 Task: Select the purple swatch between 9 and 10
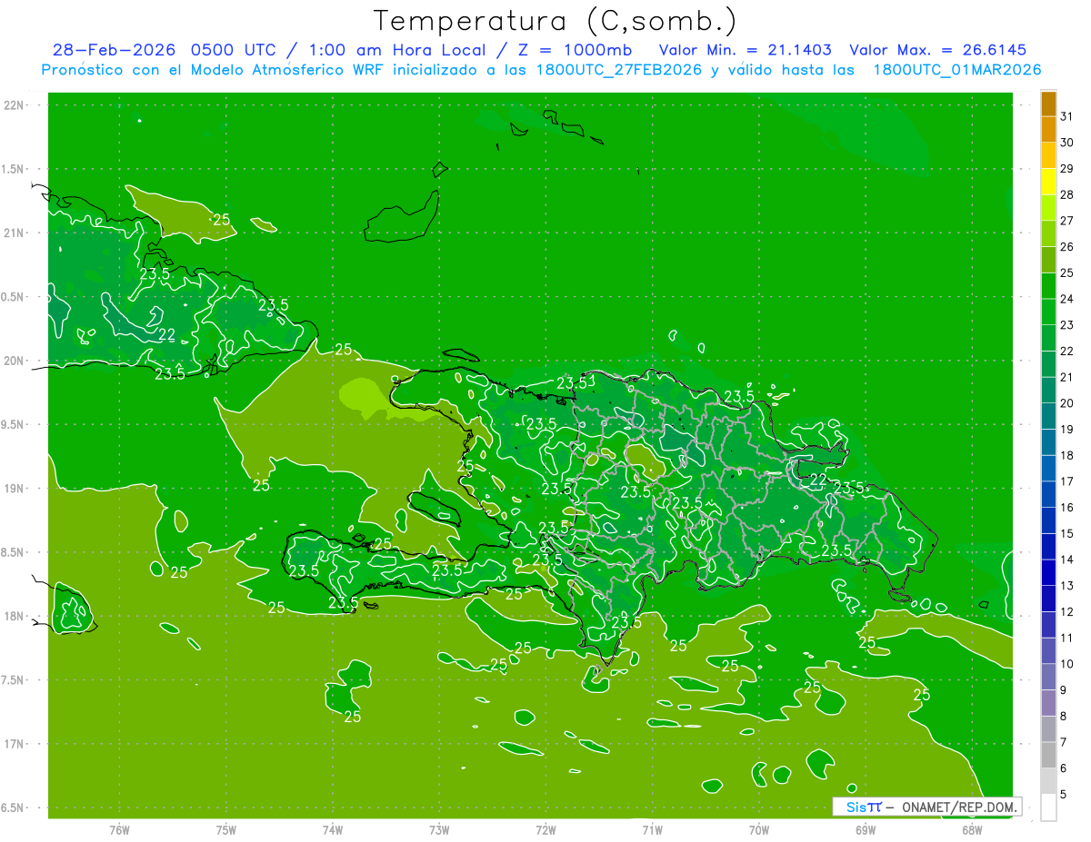(1048, 677)
